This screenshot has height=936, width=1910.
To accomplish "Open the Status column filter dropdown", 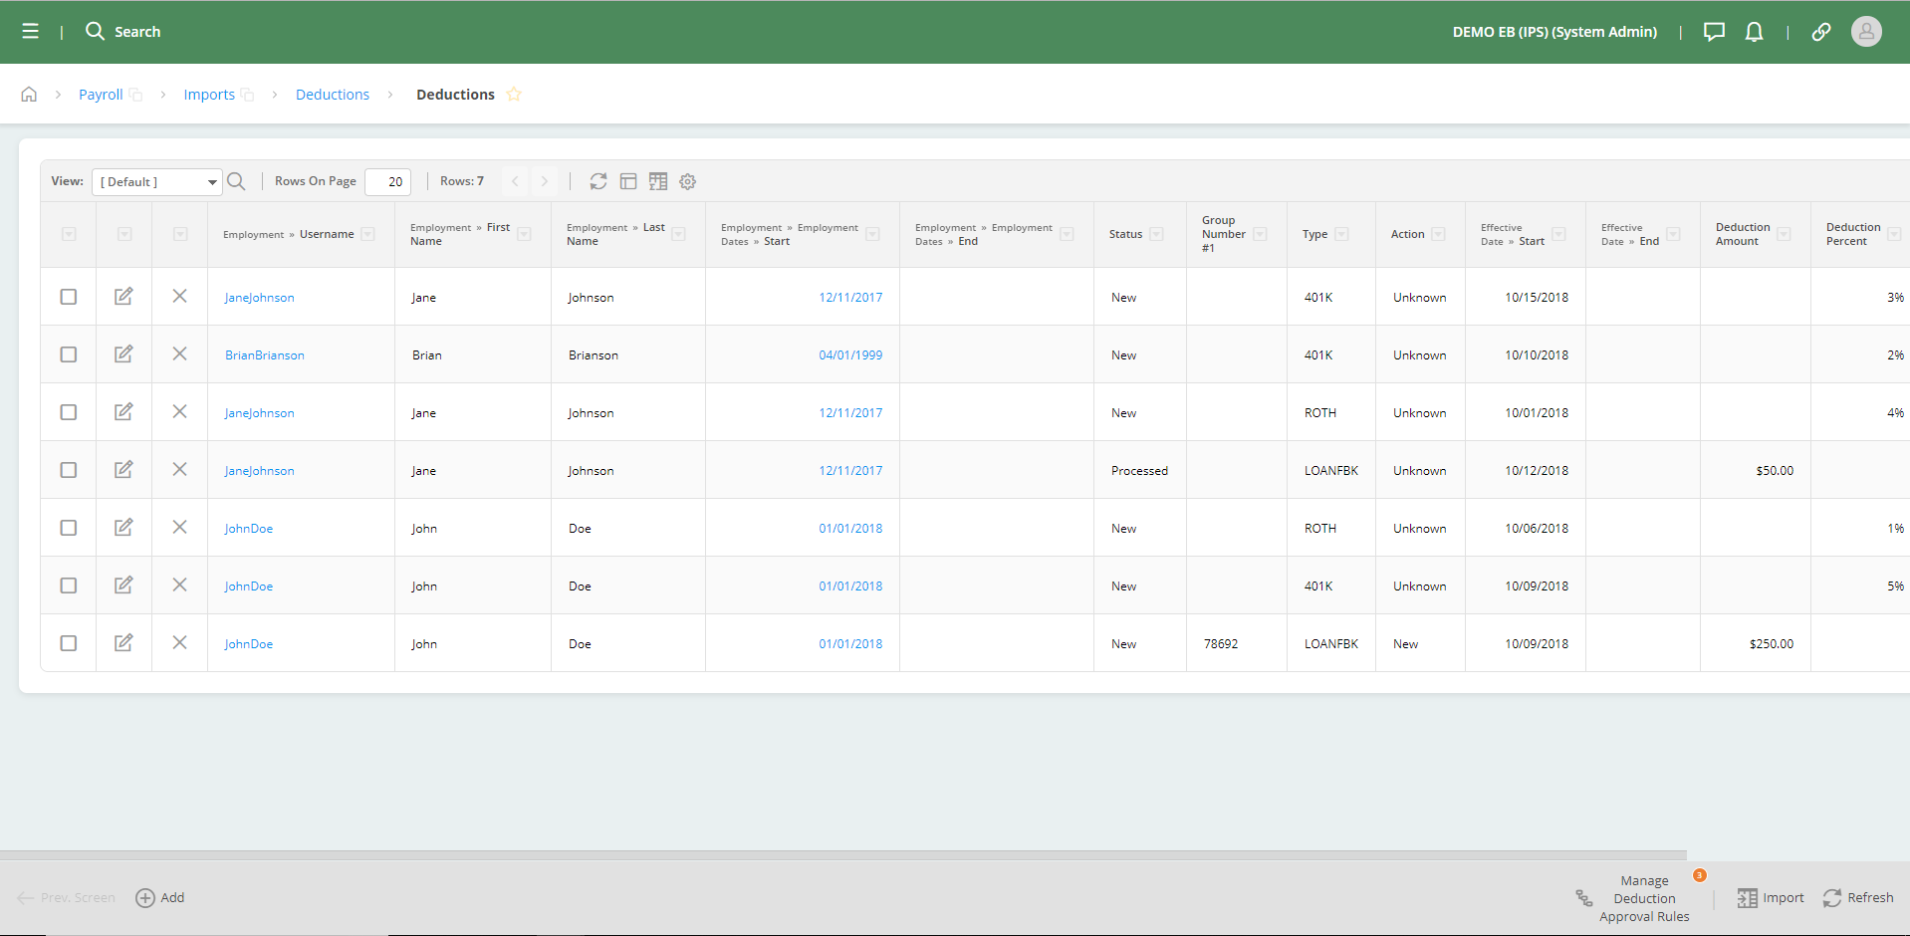I will tap(1156, 234).
